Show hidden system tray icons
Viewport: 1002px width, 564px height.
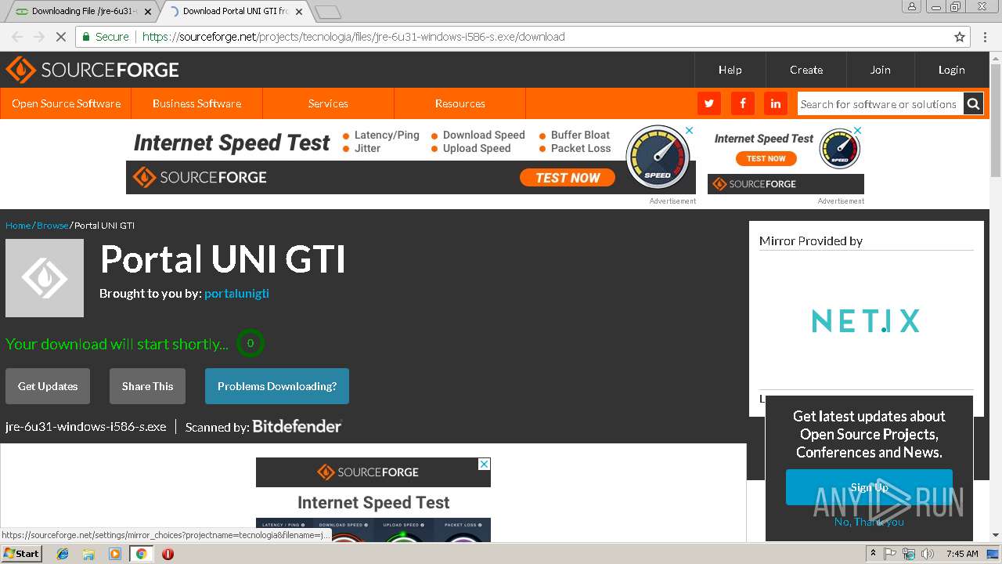pos(872,554)
